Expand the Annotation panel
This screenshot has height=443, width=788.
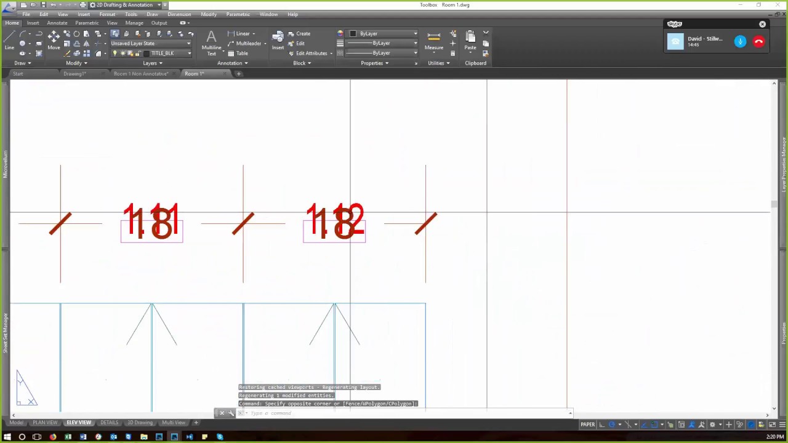click(232, 63)
